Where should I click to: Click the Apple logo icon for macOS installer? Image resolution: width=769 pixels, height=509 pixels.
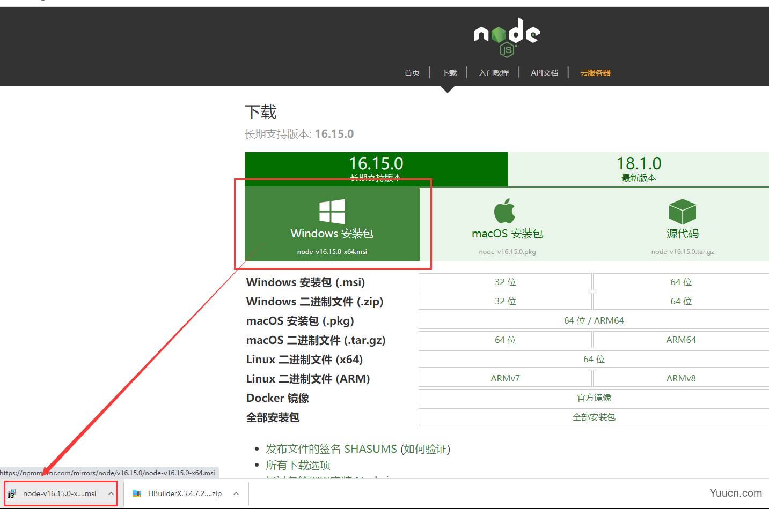(x=504, y=211)
